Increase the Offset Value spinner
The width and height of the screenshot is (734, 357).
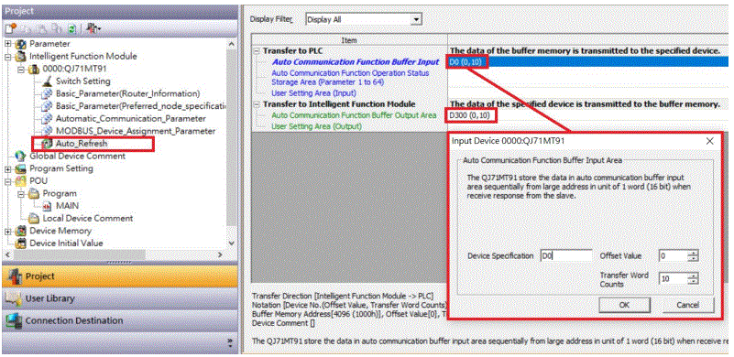click(x=694, y=254)
